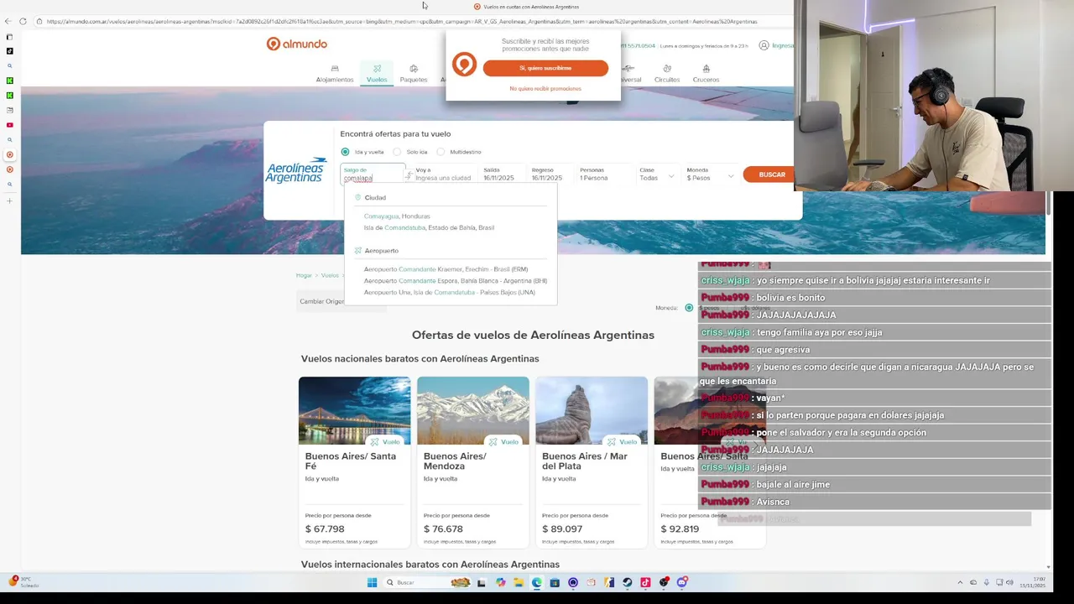Reload the page with refresh icon
This screenshot has height=604, width=1074.
click(x=23, y=21)
